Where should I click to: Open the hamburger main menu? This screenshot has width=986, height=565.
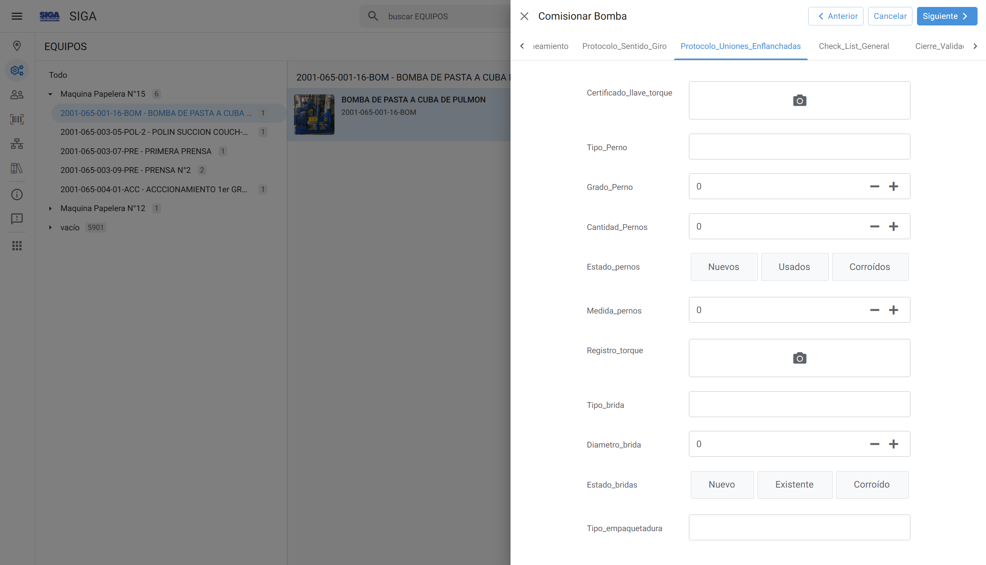point(17,16)
